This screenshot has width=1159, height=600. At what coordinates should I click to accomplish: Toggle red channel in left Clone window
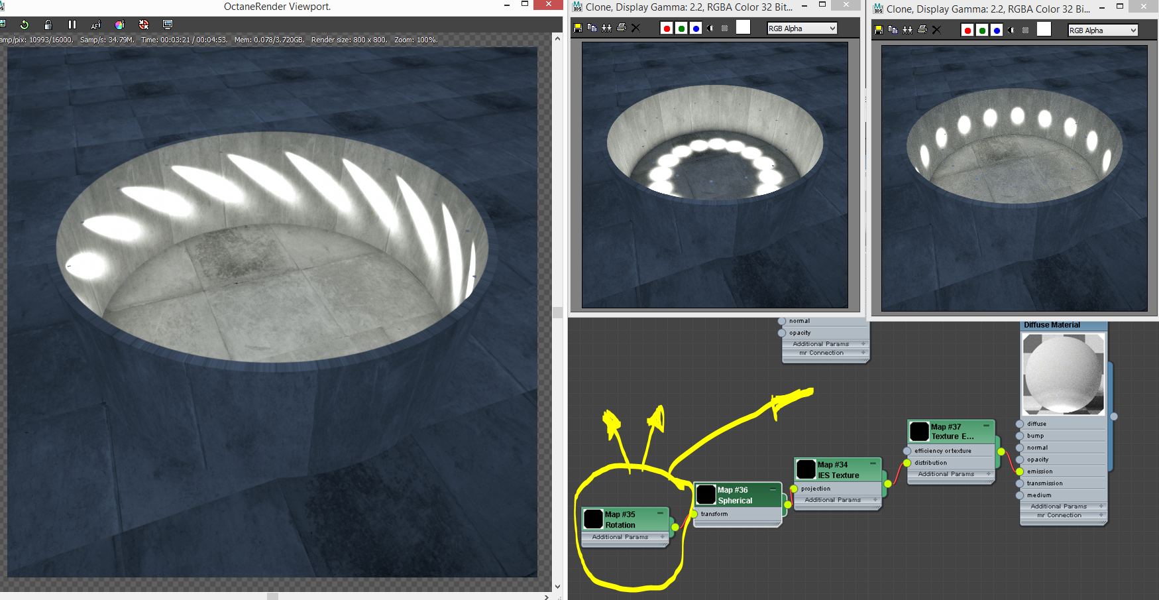tap(667, 28)
